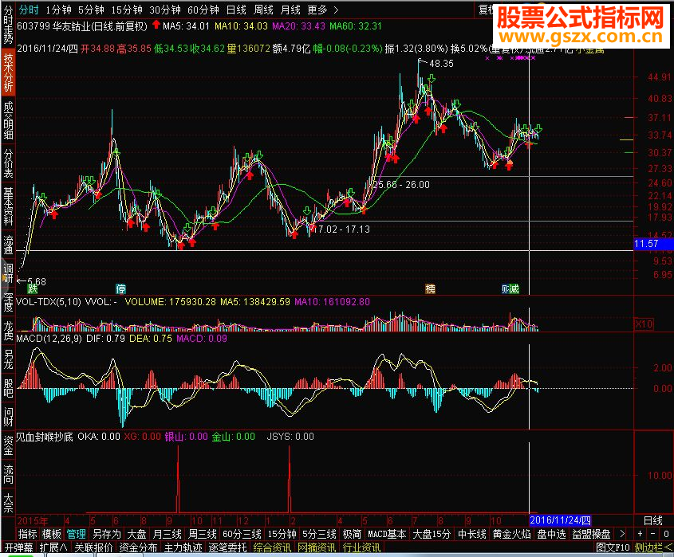Click the 管理 button on the bottom bar
The width and height of the screenshot is (674, 557).
click(x=76, y=534)
